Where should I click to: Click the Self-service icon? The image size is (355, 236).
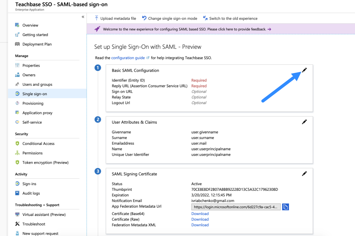click(17, 122)
